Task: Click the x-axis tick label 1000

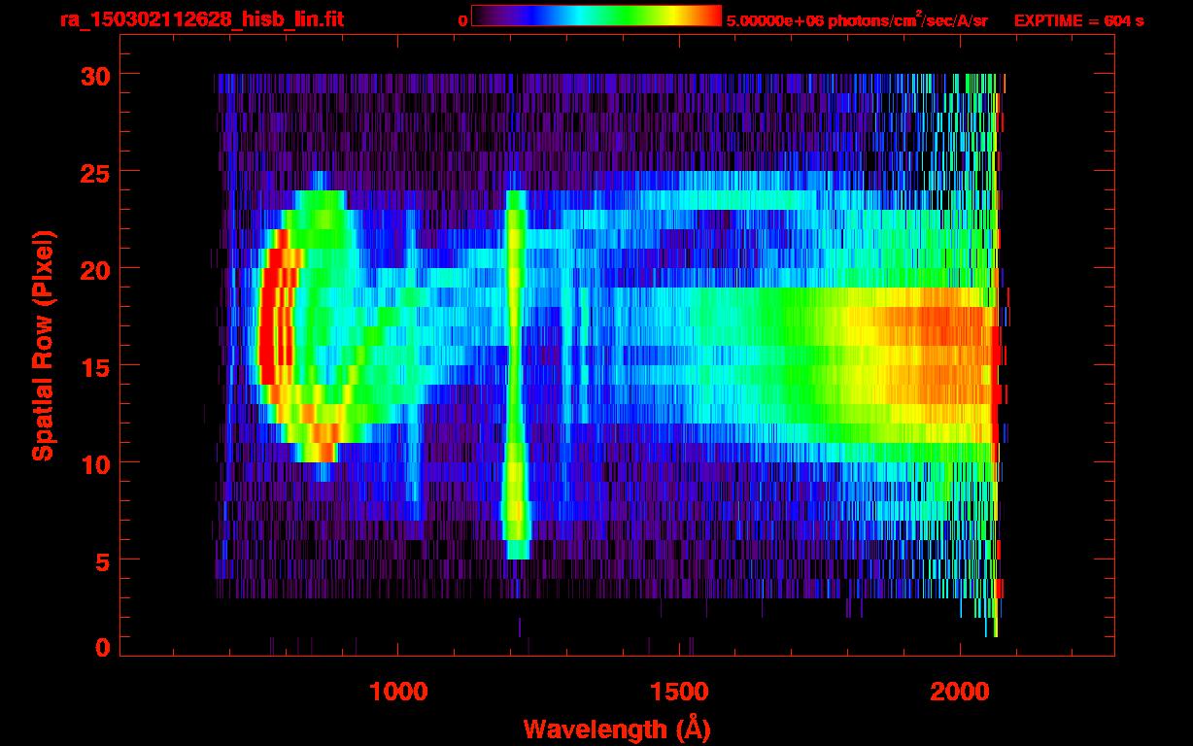Action: [x=398, y=692]
